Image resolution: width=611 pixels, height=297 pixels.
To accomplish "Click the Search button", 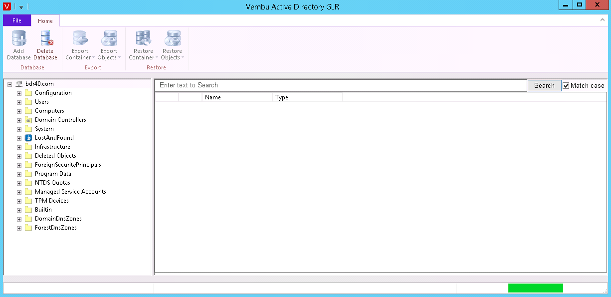I will coord(544,85).
